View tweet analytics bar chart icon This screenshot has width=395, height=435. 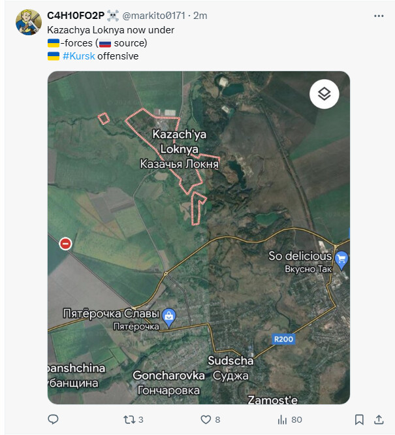click(x=283, y=419)
